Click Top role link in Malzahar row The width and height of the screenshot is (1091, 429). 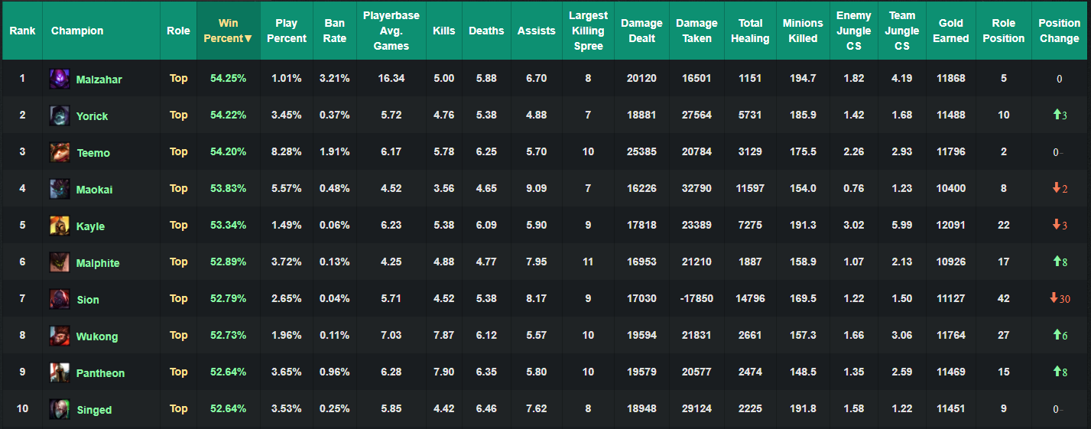(178, 78)
